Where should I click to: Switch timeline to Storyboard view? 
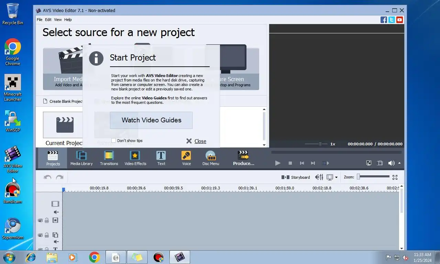click(x=296, y=177)
